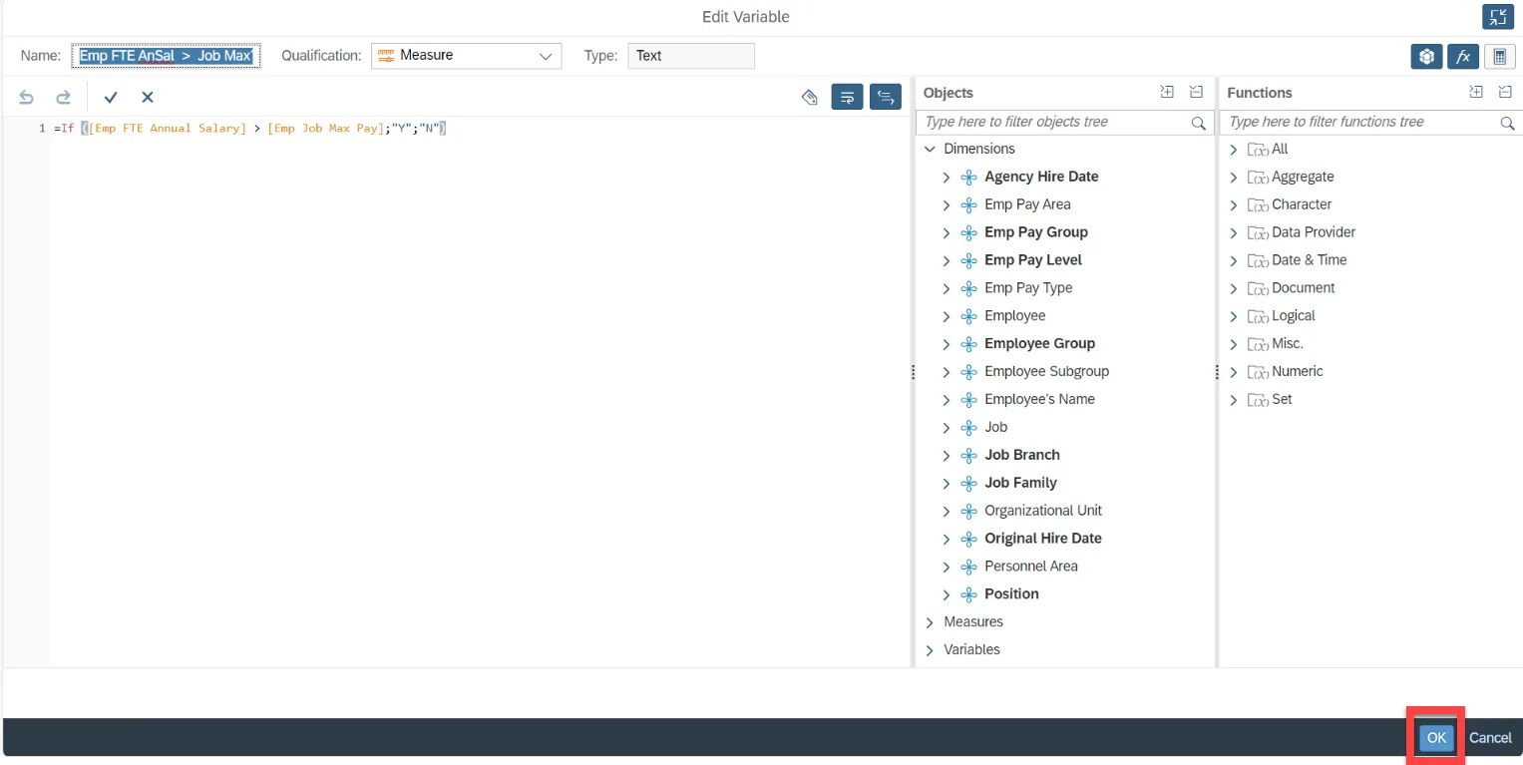Click the Employee Group dimension icon
Image resolution: width=1523 pixels, height=765 pixels.
click(x=967, y=344)
